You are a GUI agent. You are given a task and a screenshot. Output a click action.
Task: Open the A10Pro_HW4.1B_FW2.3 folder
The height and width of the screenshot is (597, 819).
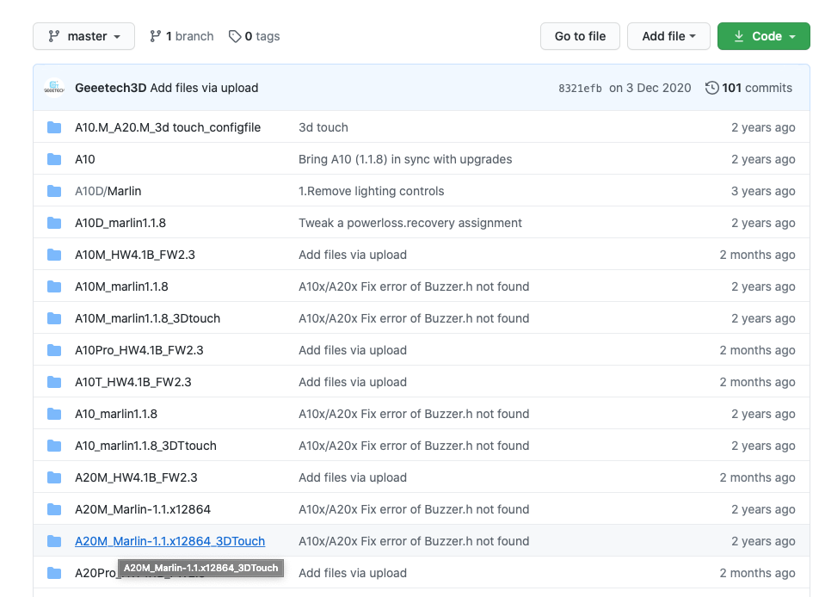click(139, 350)
